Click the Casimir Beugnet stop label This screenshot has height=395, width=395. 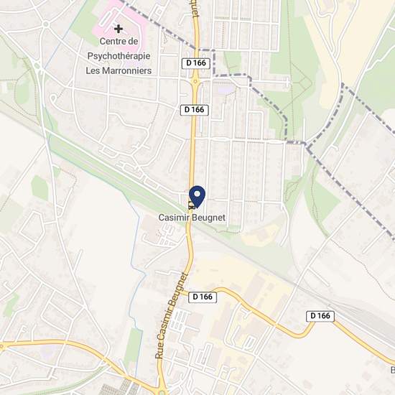tap(192, 218)
